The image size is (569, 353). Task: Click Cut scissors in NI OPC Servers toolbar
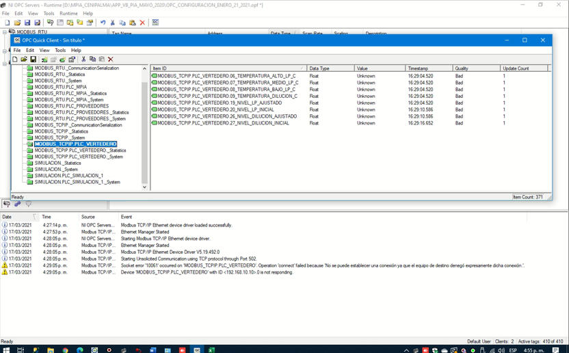[112, 23]
